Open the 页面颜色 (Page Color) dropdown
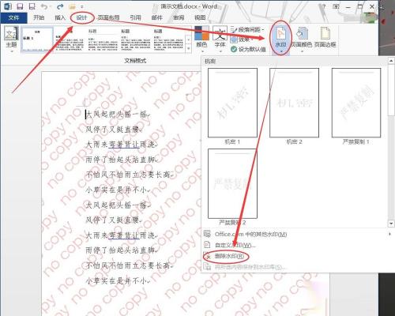The height and width of the screenshot is (316, 395). coord(302,39)
